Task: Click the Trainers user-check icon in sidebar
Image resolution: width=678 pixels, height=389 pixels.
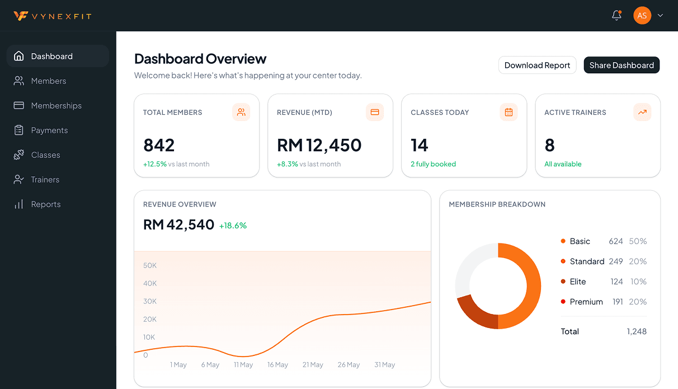Action: pos(19,179)
